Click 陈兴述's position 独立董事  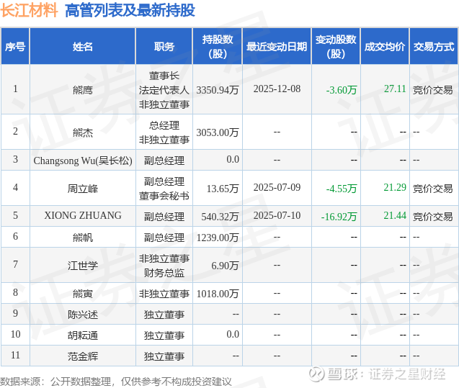[164, 315]
